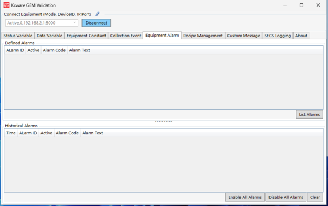Sort Historical Alarms by Time column

11,133
